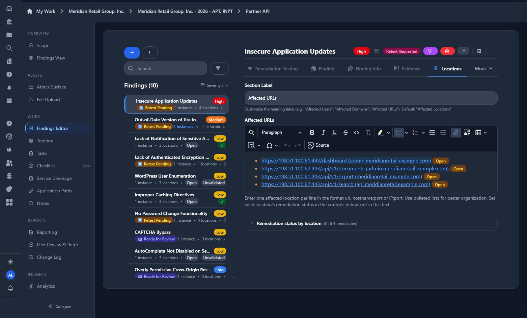
Task: Open table options dropdown arrow
Action: pos(485,133)
